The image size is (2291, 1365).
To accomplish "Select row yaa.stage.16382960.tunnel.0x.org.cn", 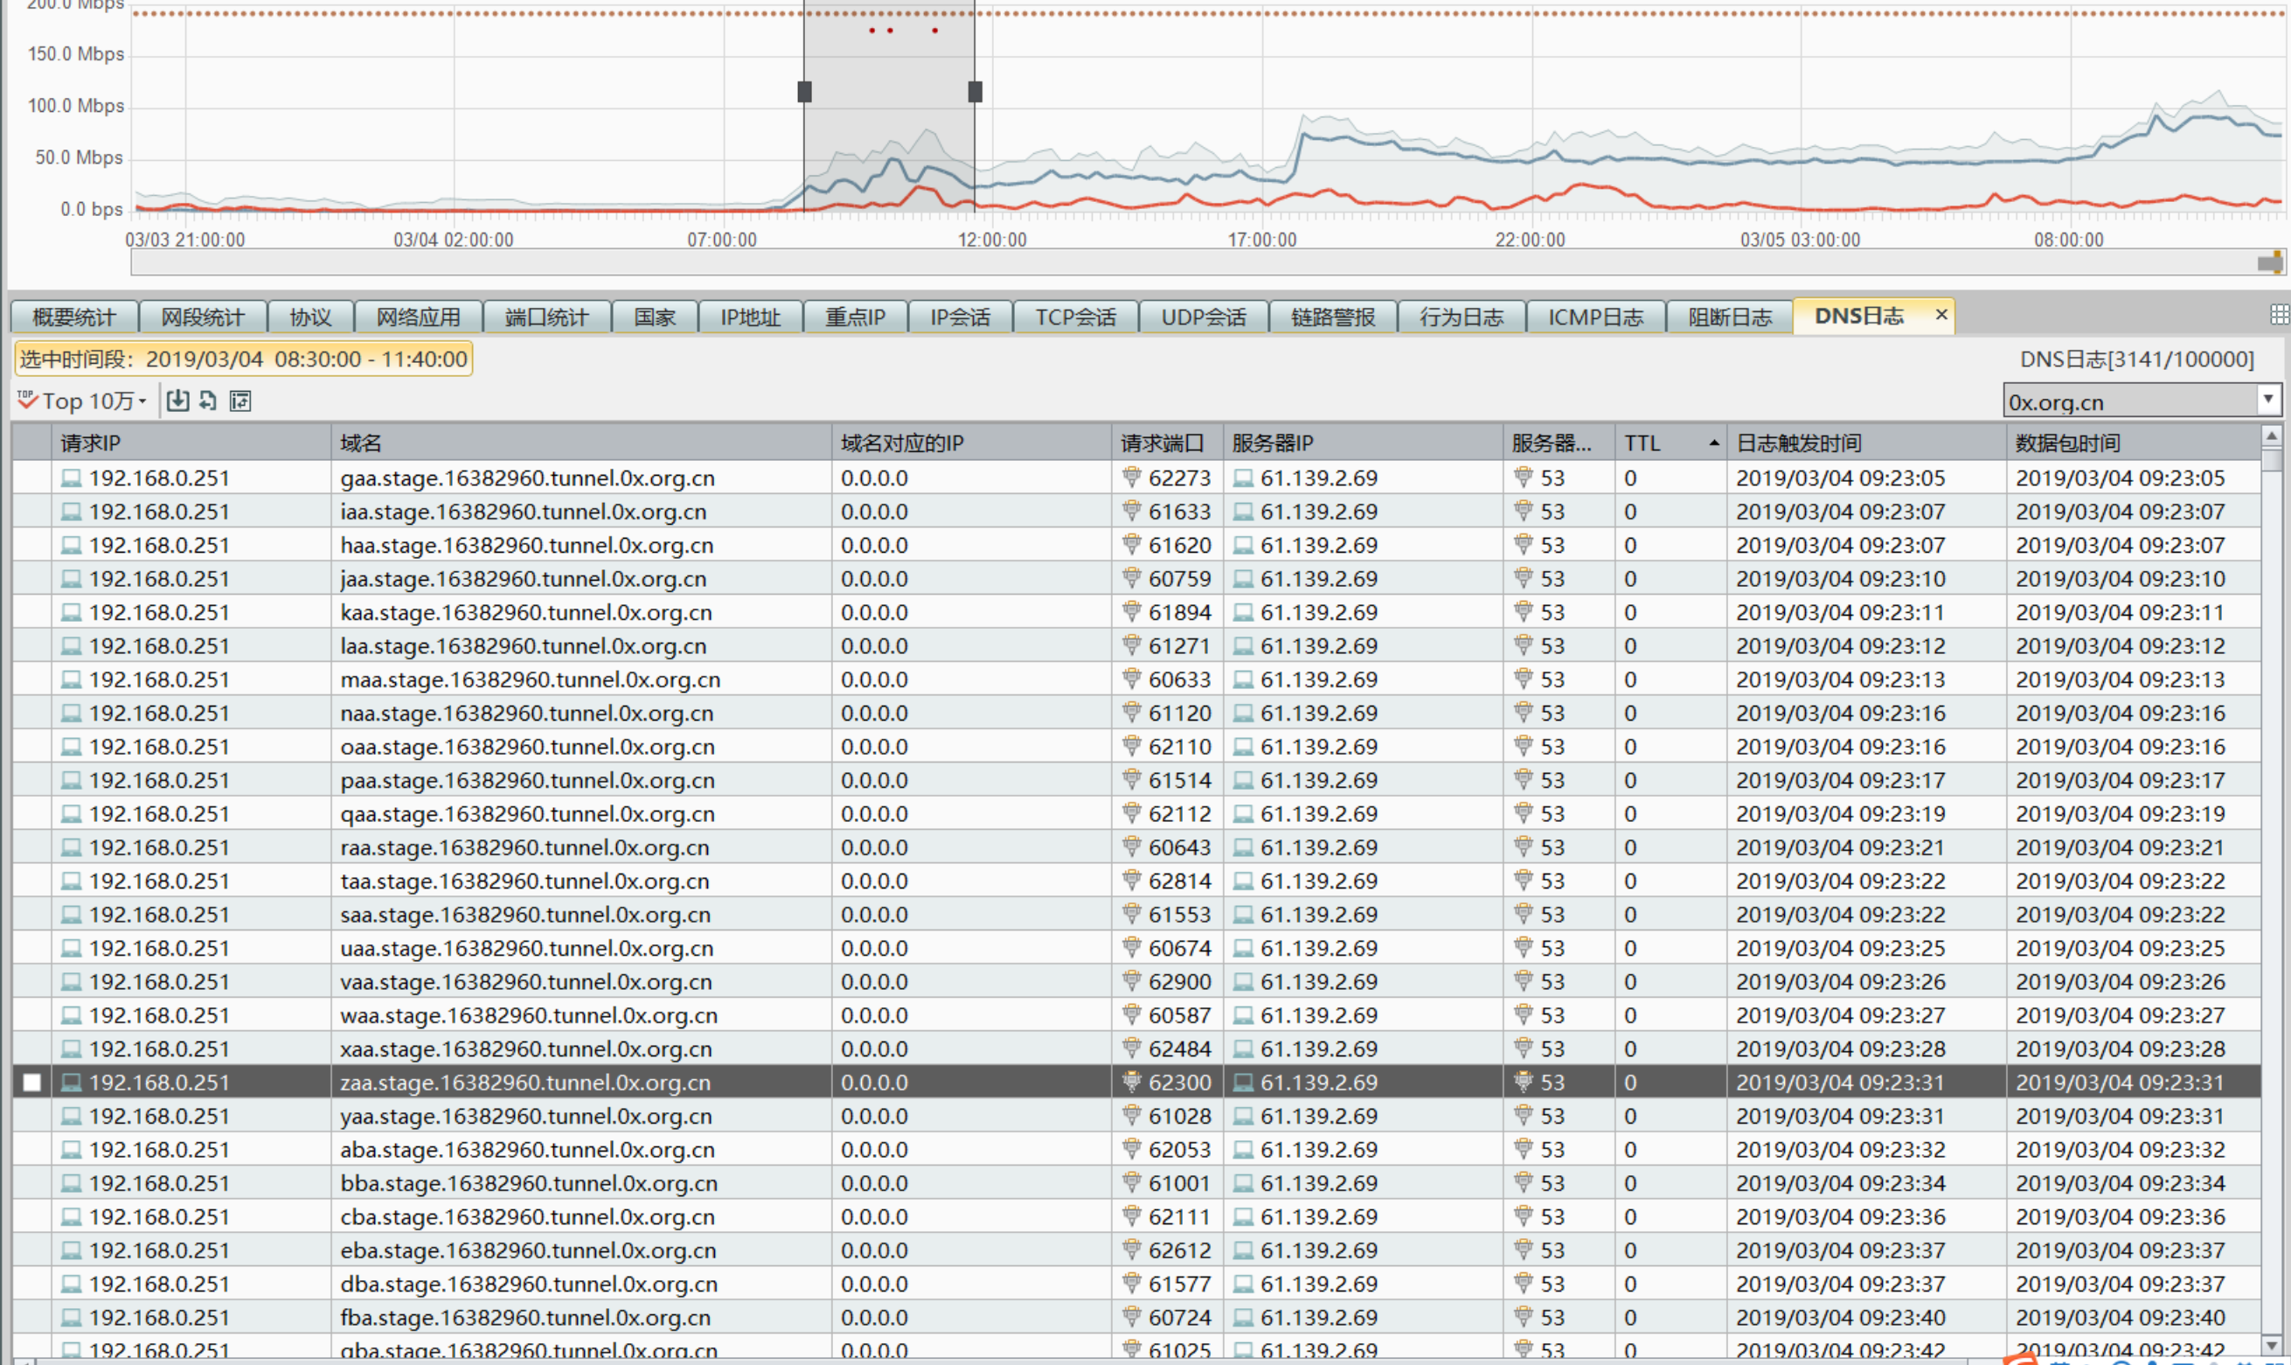I will (x=1136, y=1116).
